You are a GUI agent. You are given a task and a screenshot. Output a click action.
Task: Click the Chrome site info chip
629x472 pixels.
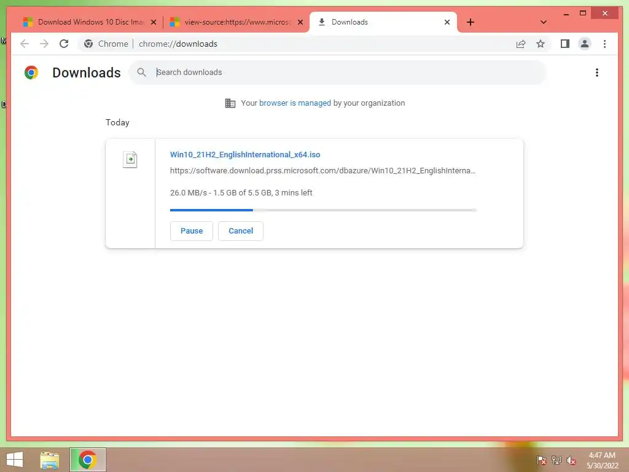coord(106,44)
